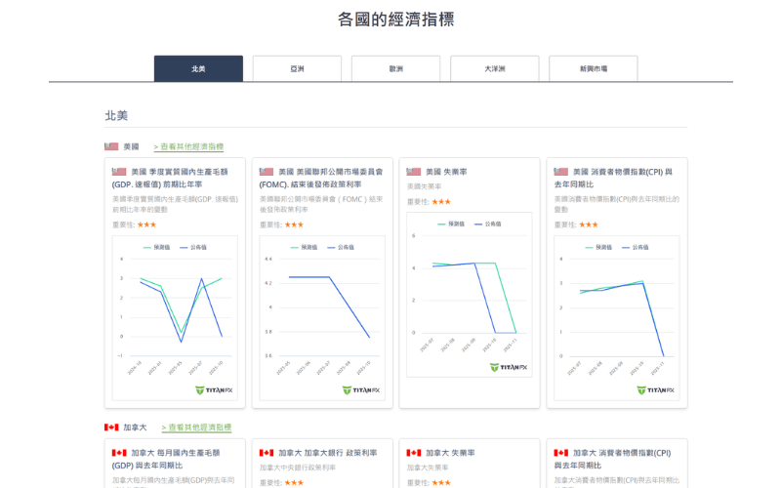
Task: Click the TitanFX logo in the FOMC chart
Action: coord(360,389)
